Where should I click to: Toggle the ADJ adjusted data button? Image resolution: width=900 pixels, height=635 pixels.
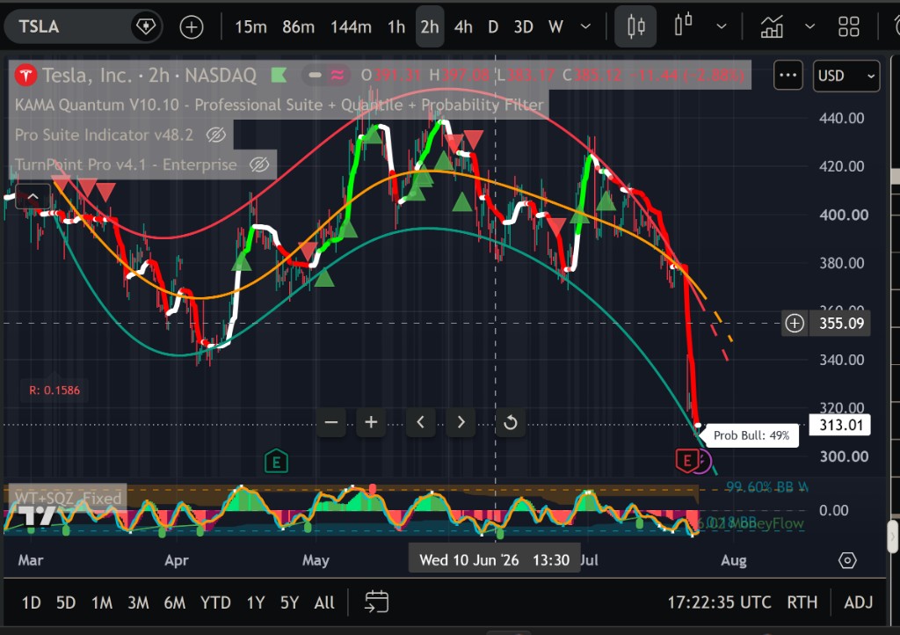(x=858, y=602)
